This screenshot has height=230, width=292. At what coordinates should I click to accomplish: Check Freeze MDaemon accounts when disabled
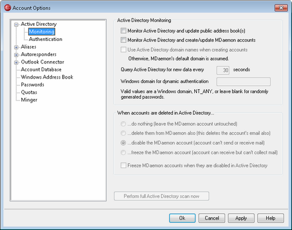point(124,165)
